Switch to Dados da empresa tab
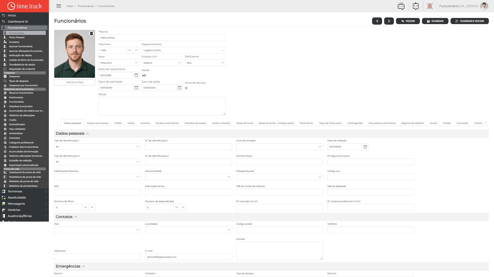 (98, 123)
